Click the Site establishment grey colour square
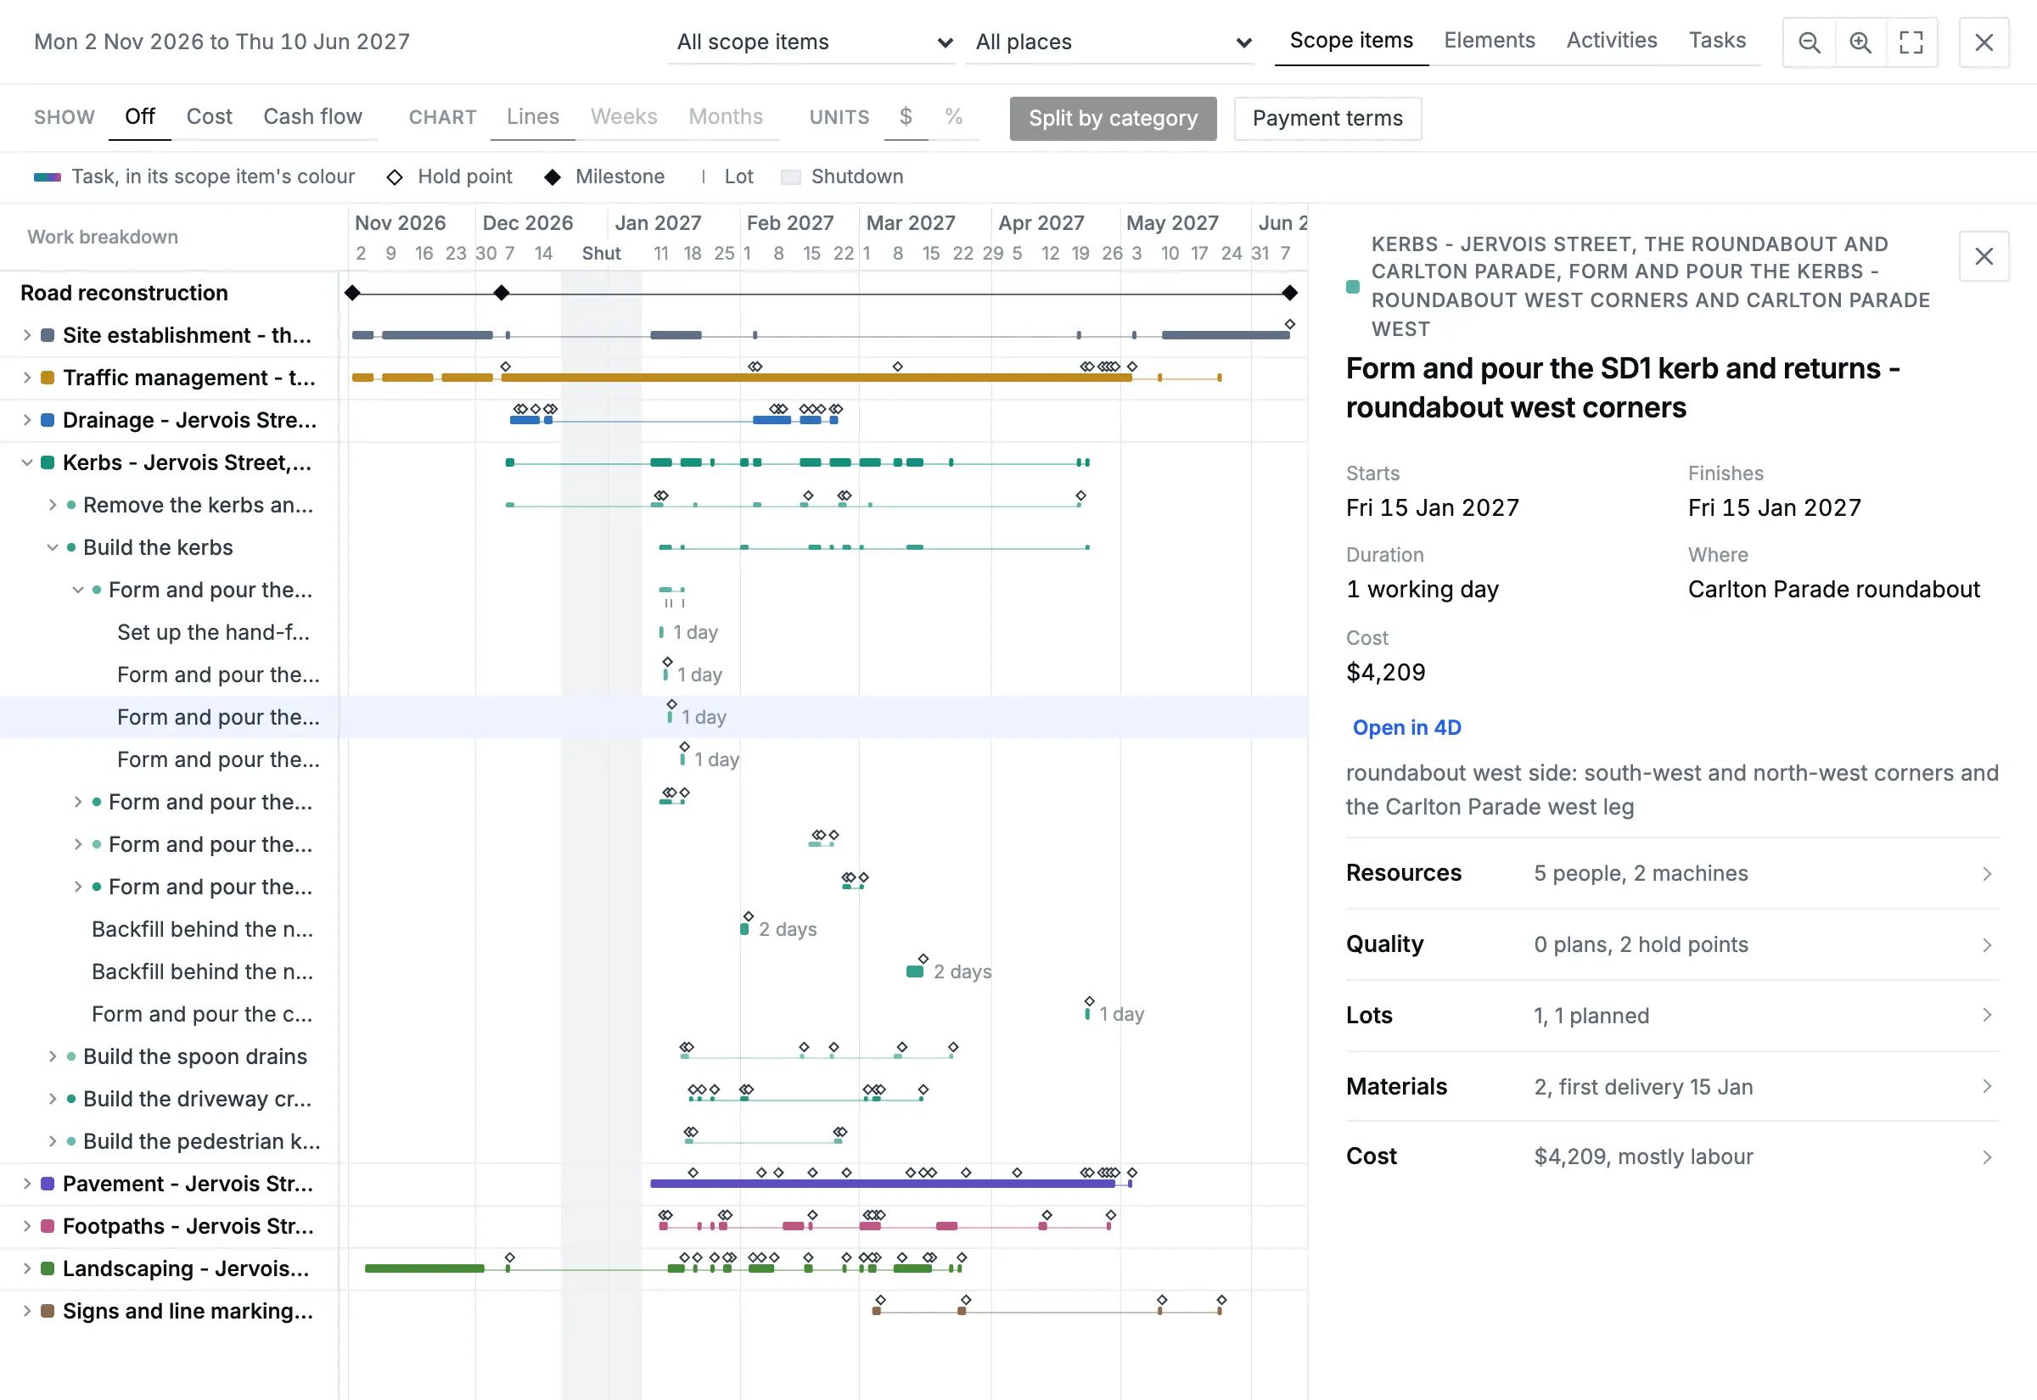This screenshot has width=2037, height=1400. pos(48,335)
